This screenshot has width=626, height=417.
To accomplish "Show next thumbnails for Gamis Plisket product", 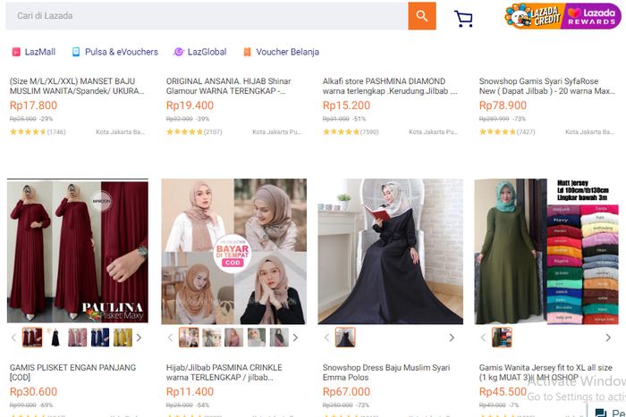I will (139, 338).
